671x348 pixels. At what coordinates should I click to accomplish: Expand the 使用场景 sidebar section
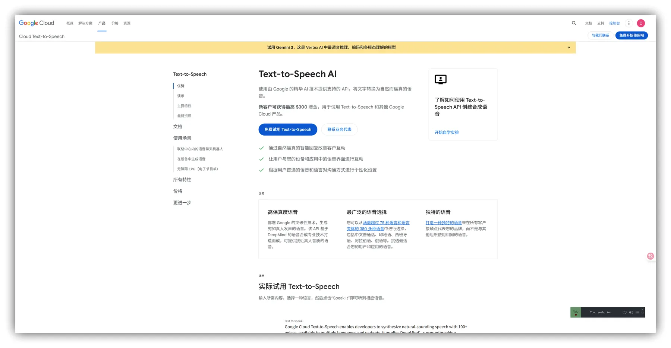click(x=182, y=138)
